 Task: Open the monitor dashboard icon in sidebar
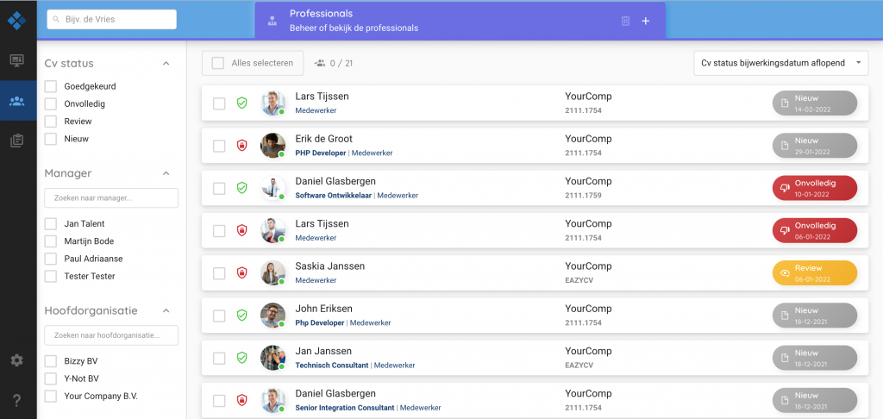pos(16,60)
